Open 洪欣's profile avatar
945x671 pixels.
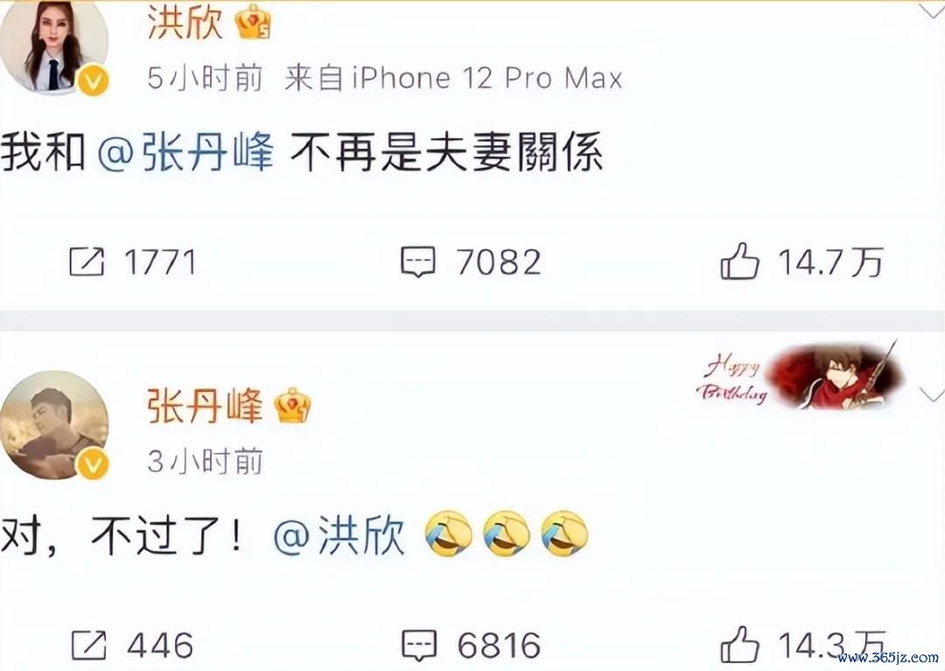[53, 45]
